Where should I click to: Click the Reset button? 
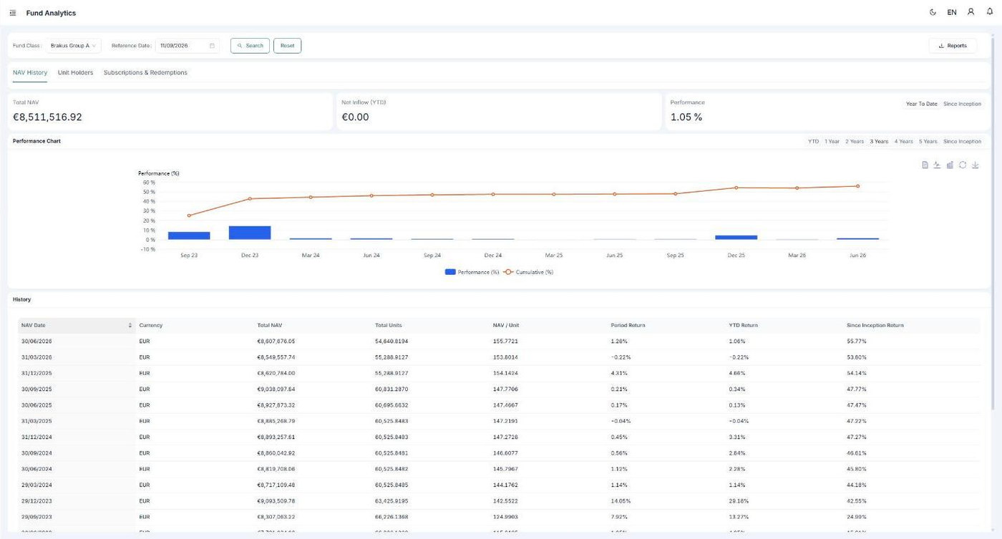(287, 46)
